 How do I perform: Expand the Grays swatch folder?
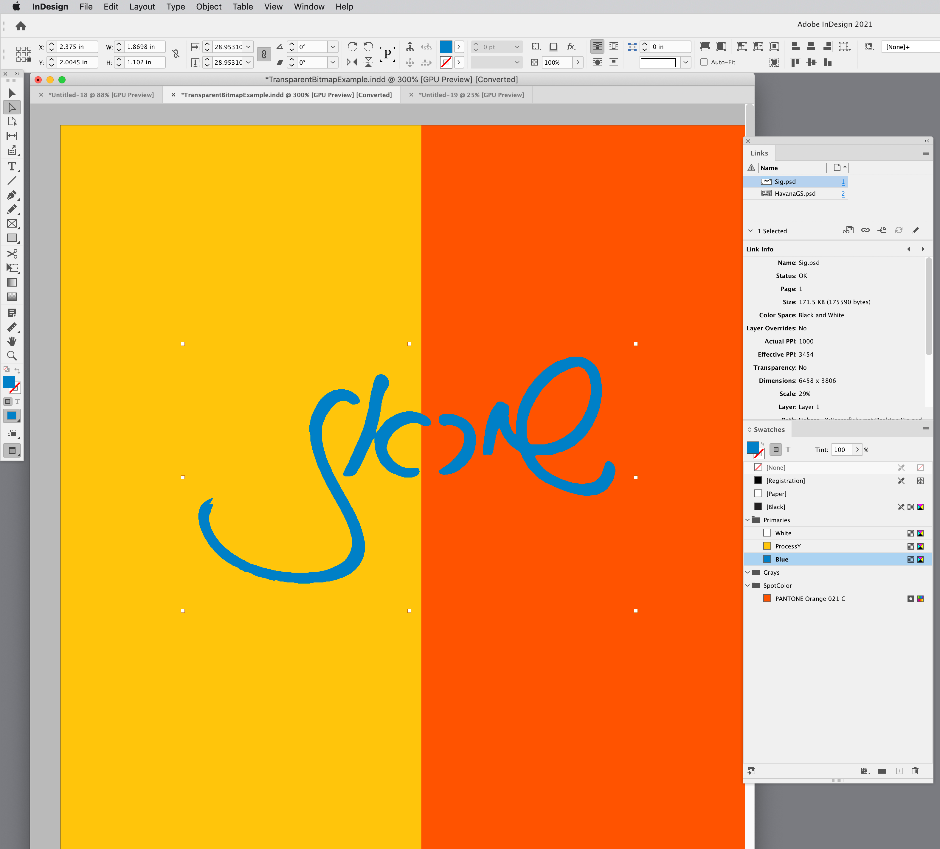point(747,572)
